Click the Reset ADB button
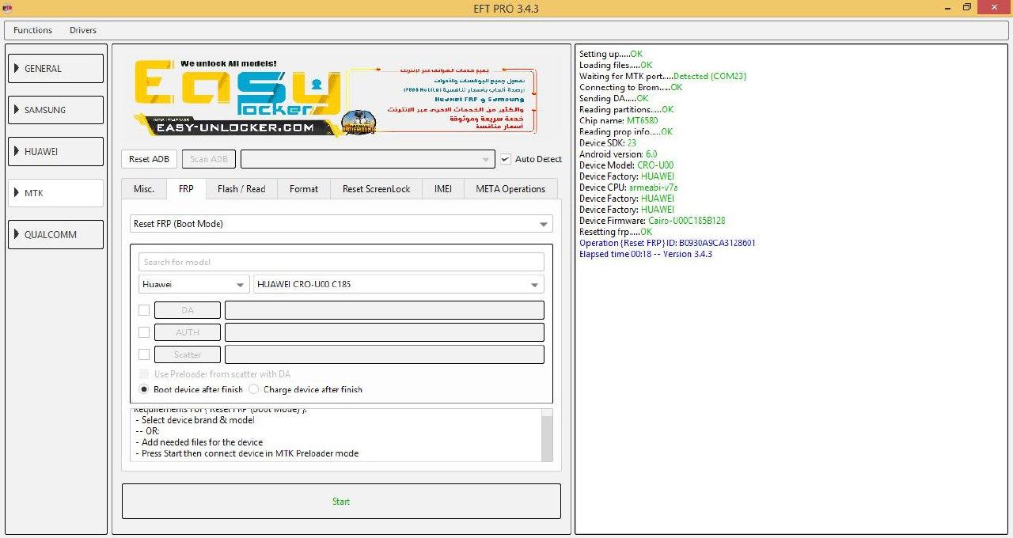1013x538 pixels. [150, 159]
